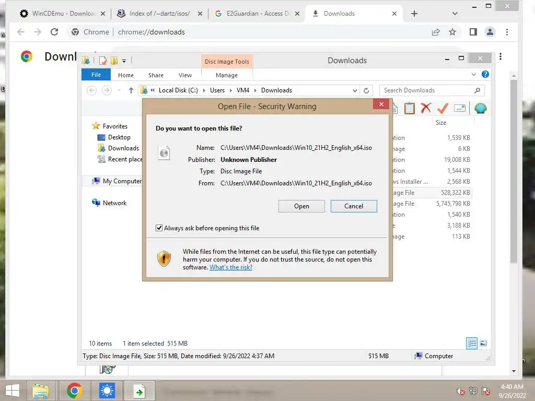This screenshot has width=535, height=401.
Task: Switch to details view layout icon
Action: [472, 344]
